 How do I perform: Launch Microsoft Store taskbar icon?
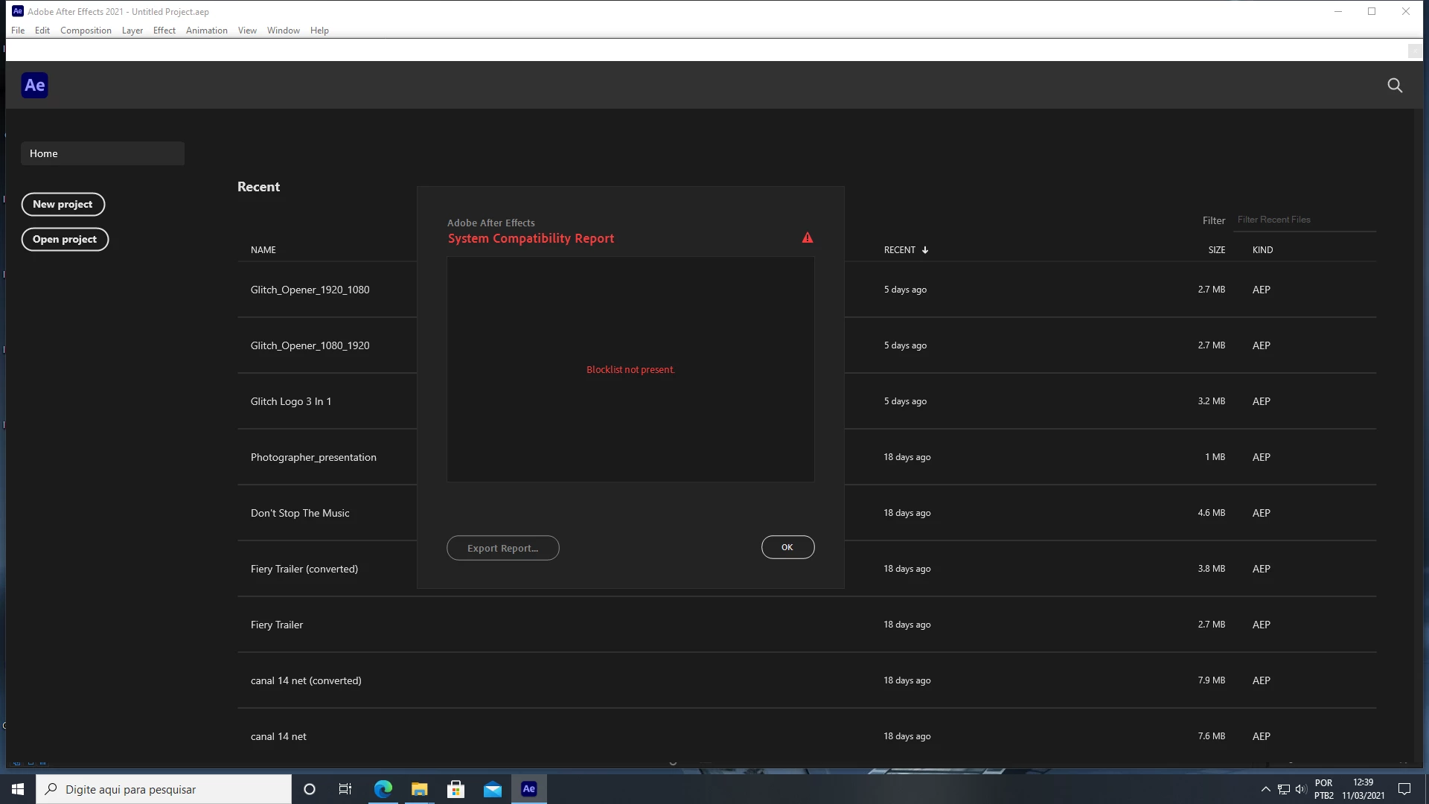point(456,789)
